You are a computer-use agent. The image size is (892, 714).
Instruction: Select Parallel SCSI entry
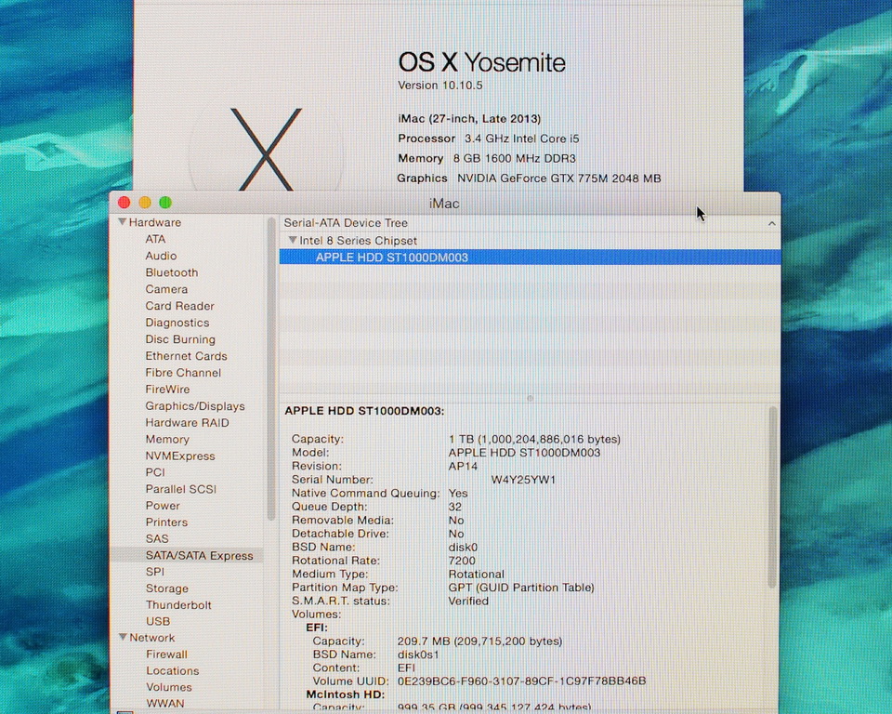click(181, 489)
